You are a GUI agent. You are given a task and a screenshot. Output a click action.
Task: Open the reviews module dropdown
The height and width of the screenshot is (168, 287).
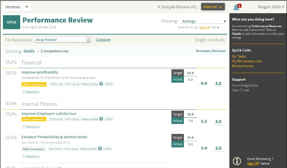click(x=17, y=7)
